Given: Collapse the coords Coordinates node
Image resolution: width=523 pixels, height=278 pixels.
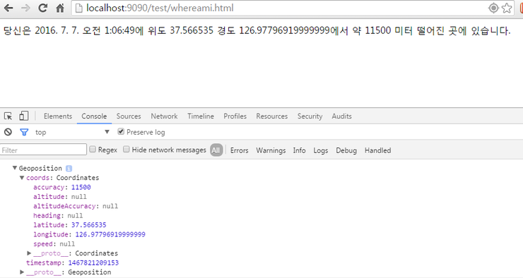Looking at the screenshot, I should (x=22, y=177).
